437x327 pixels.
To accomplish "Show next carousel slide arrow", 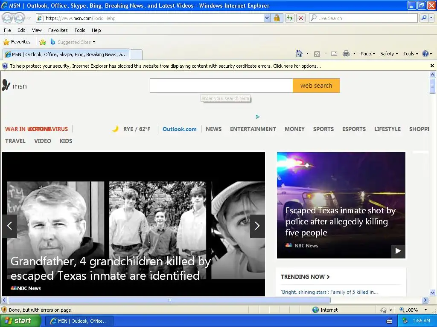I will click(257, 226).
